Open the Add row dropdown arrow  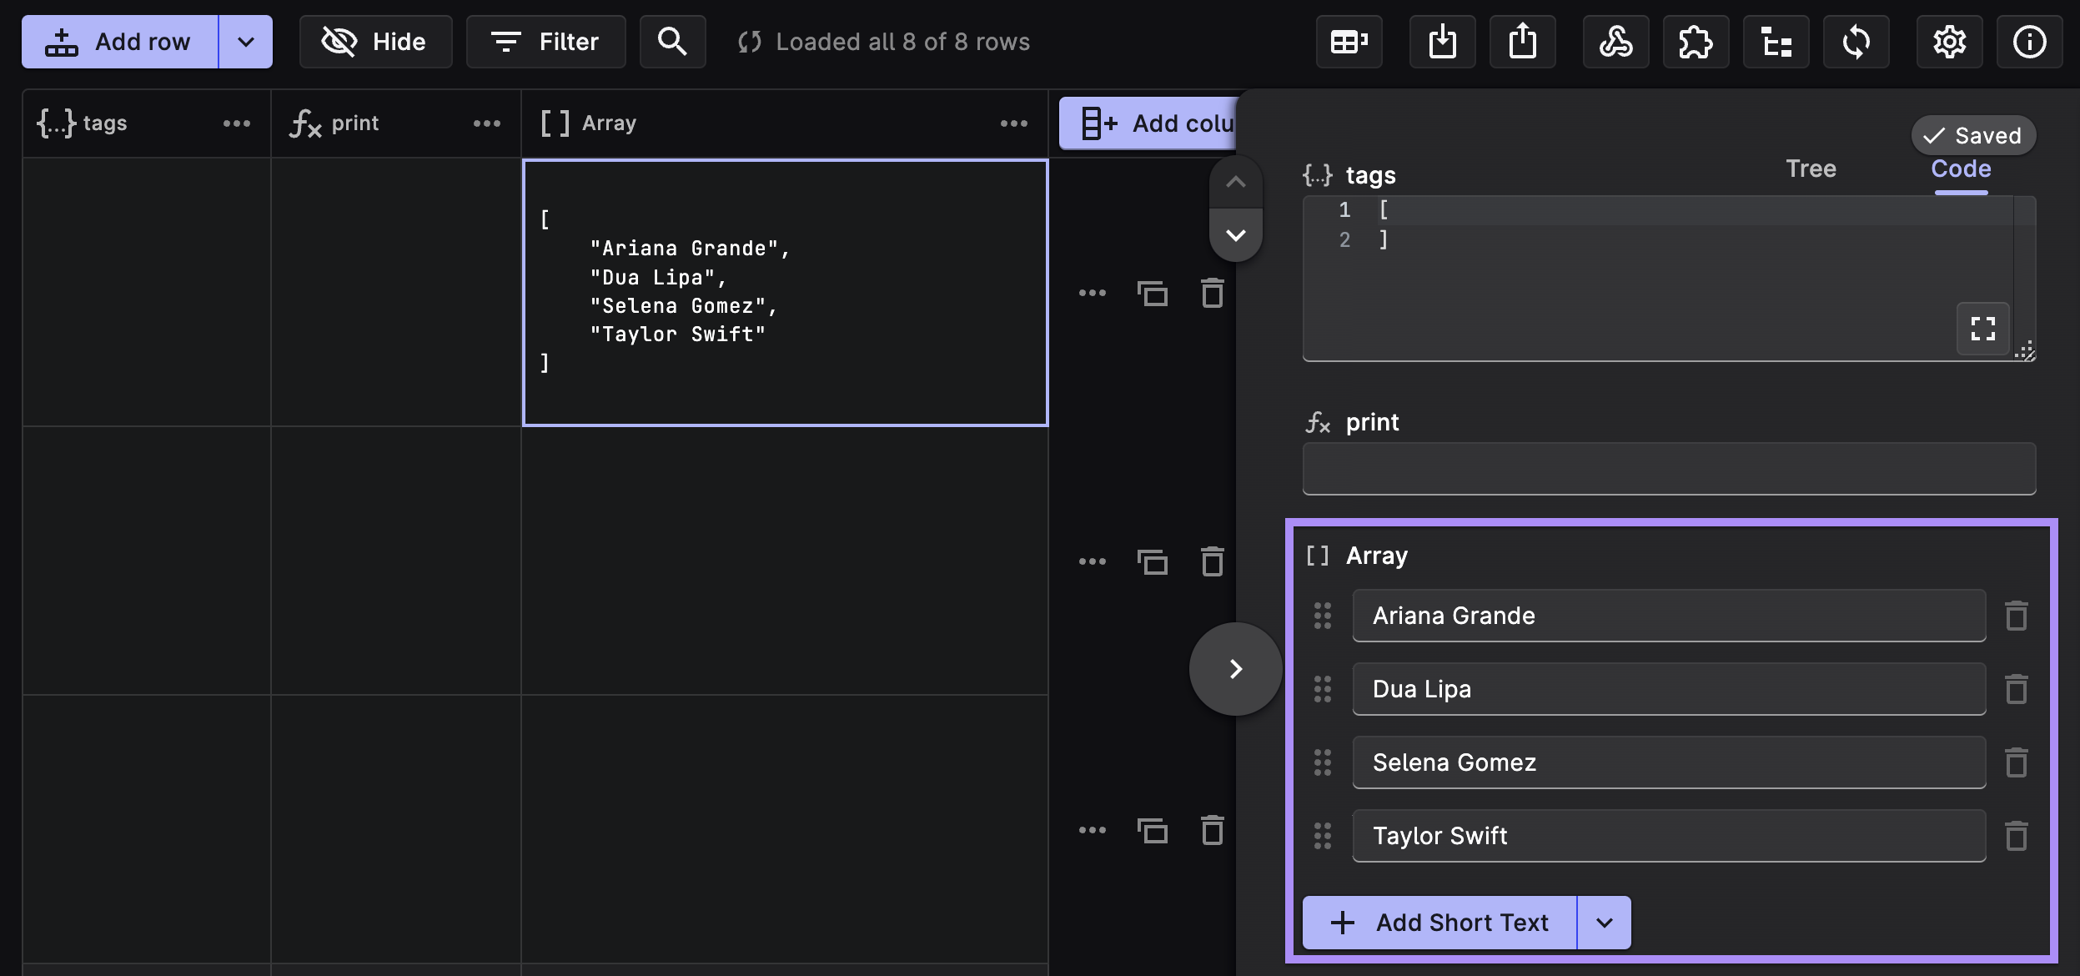[245, 42]
